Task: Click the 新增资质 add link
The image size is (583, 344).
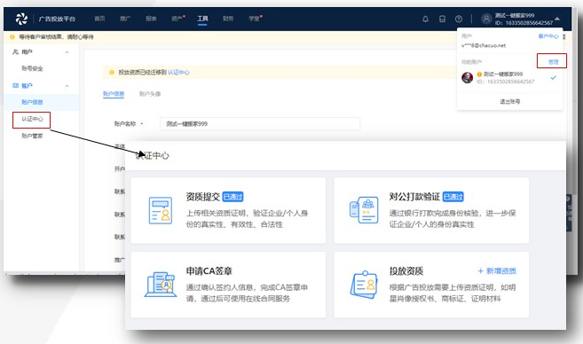Action: click(497, 270)
